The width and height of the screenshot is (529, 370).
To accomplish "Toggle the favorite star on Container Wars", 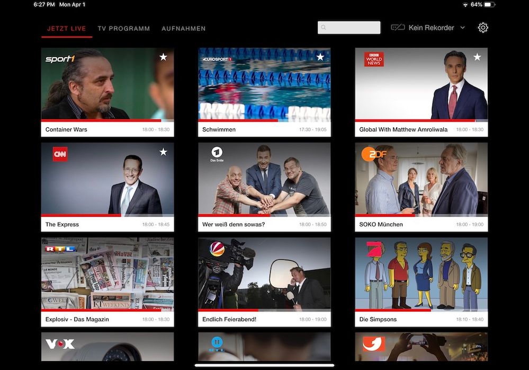I will click(x=163, y=57).
